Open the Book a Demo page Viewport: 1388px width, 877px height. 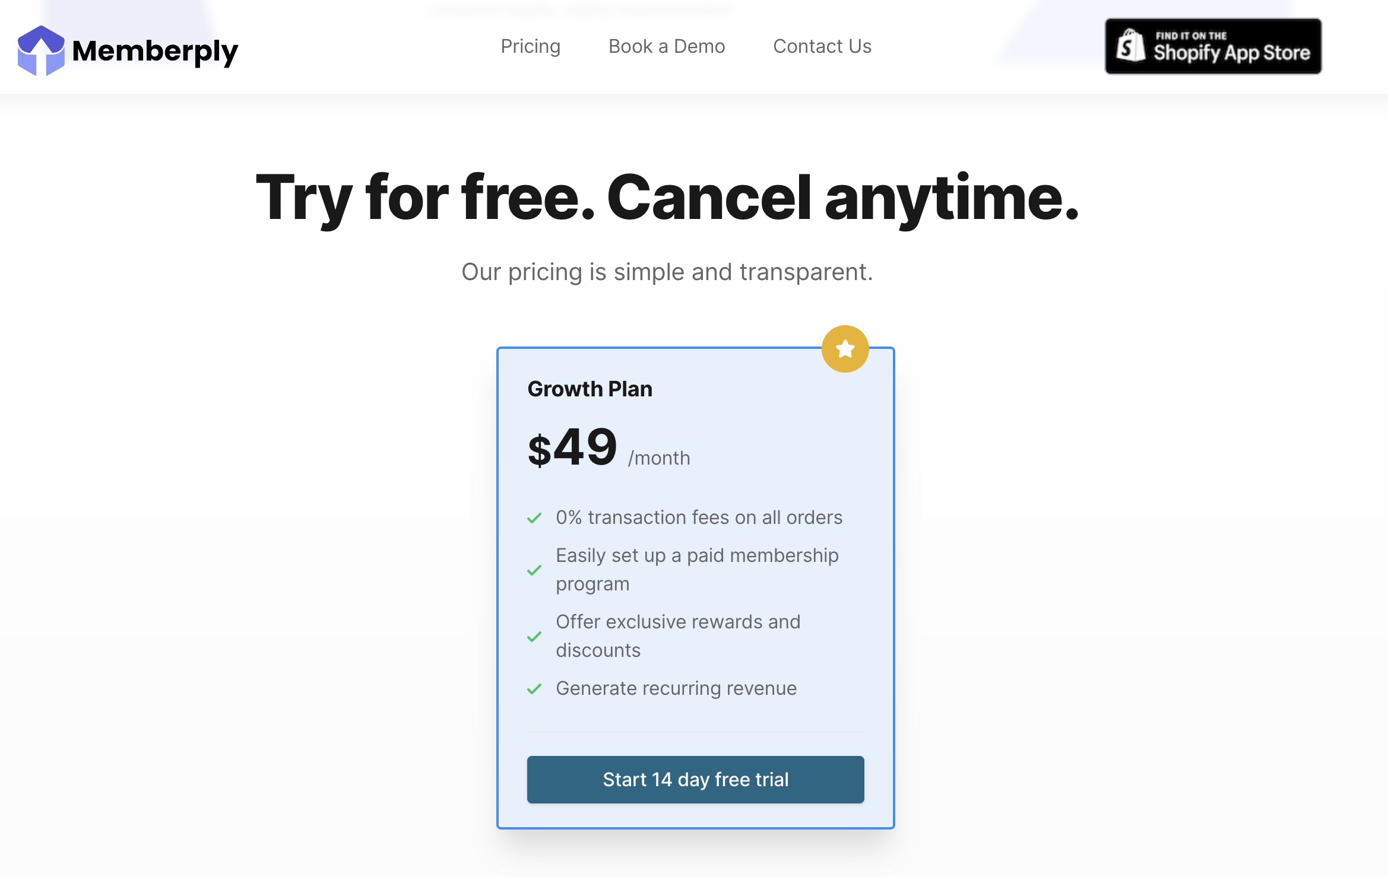point(667,46)
